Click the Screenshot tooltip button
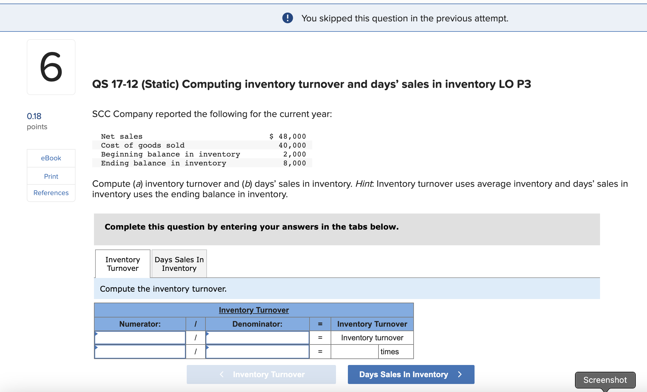The width and height of the screenshot is (647, 392). [x=605, y=380]
